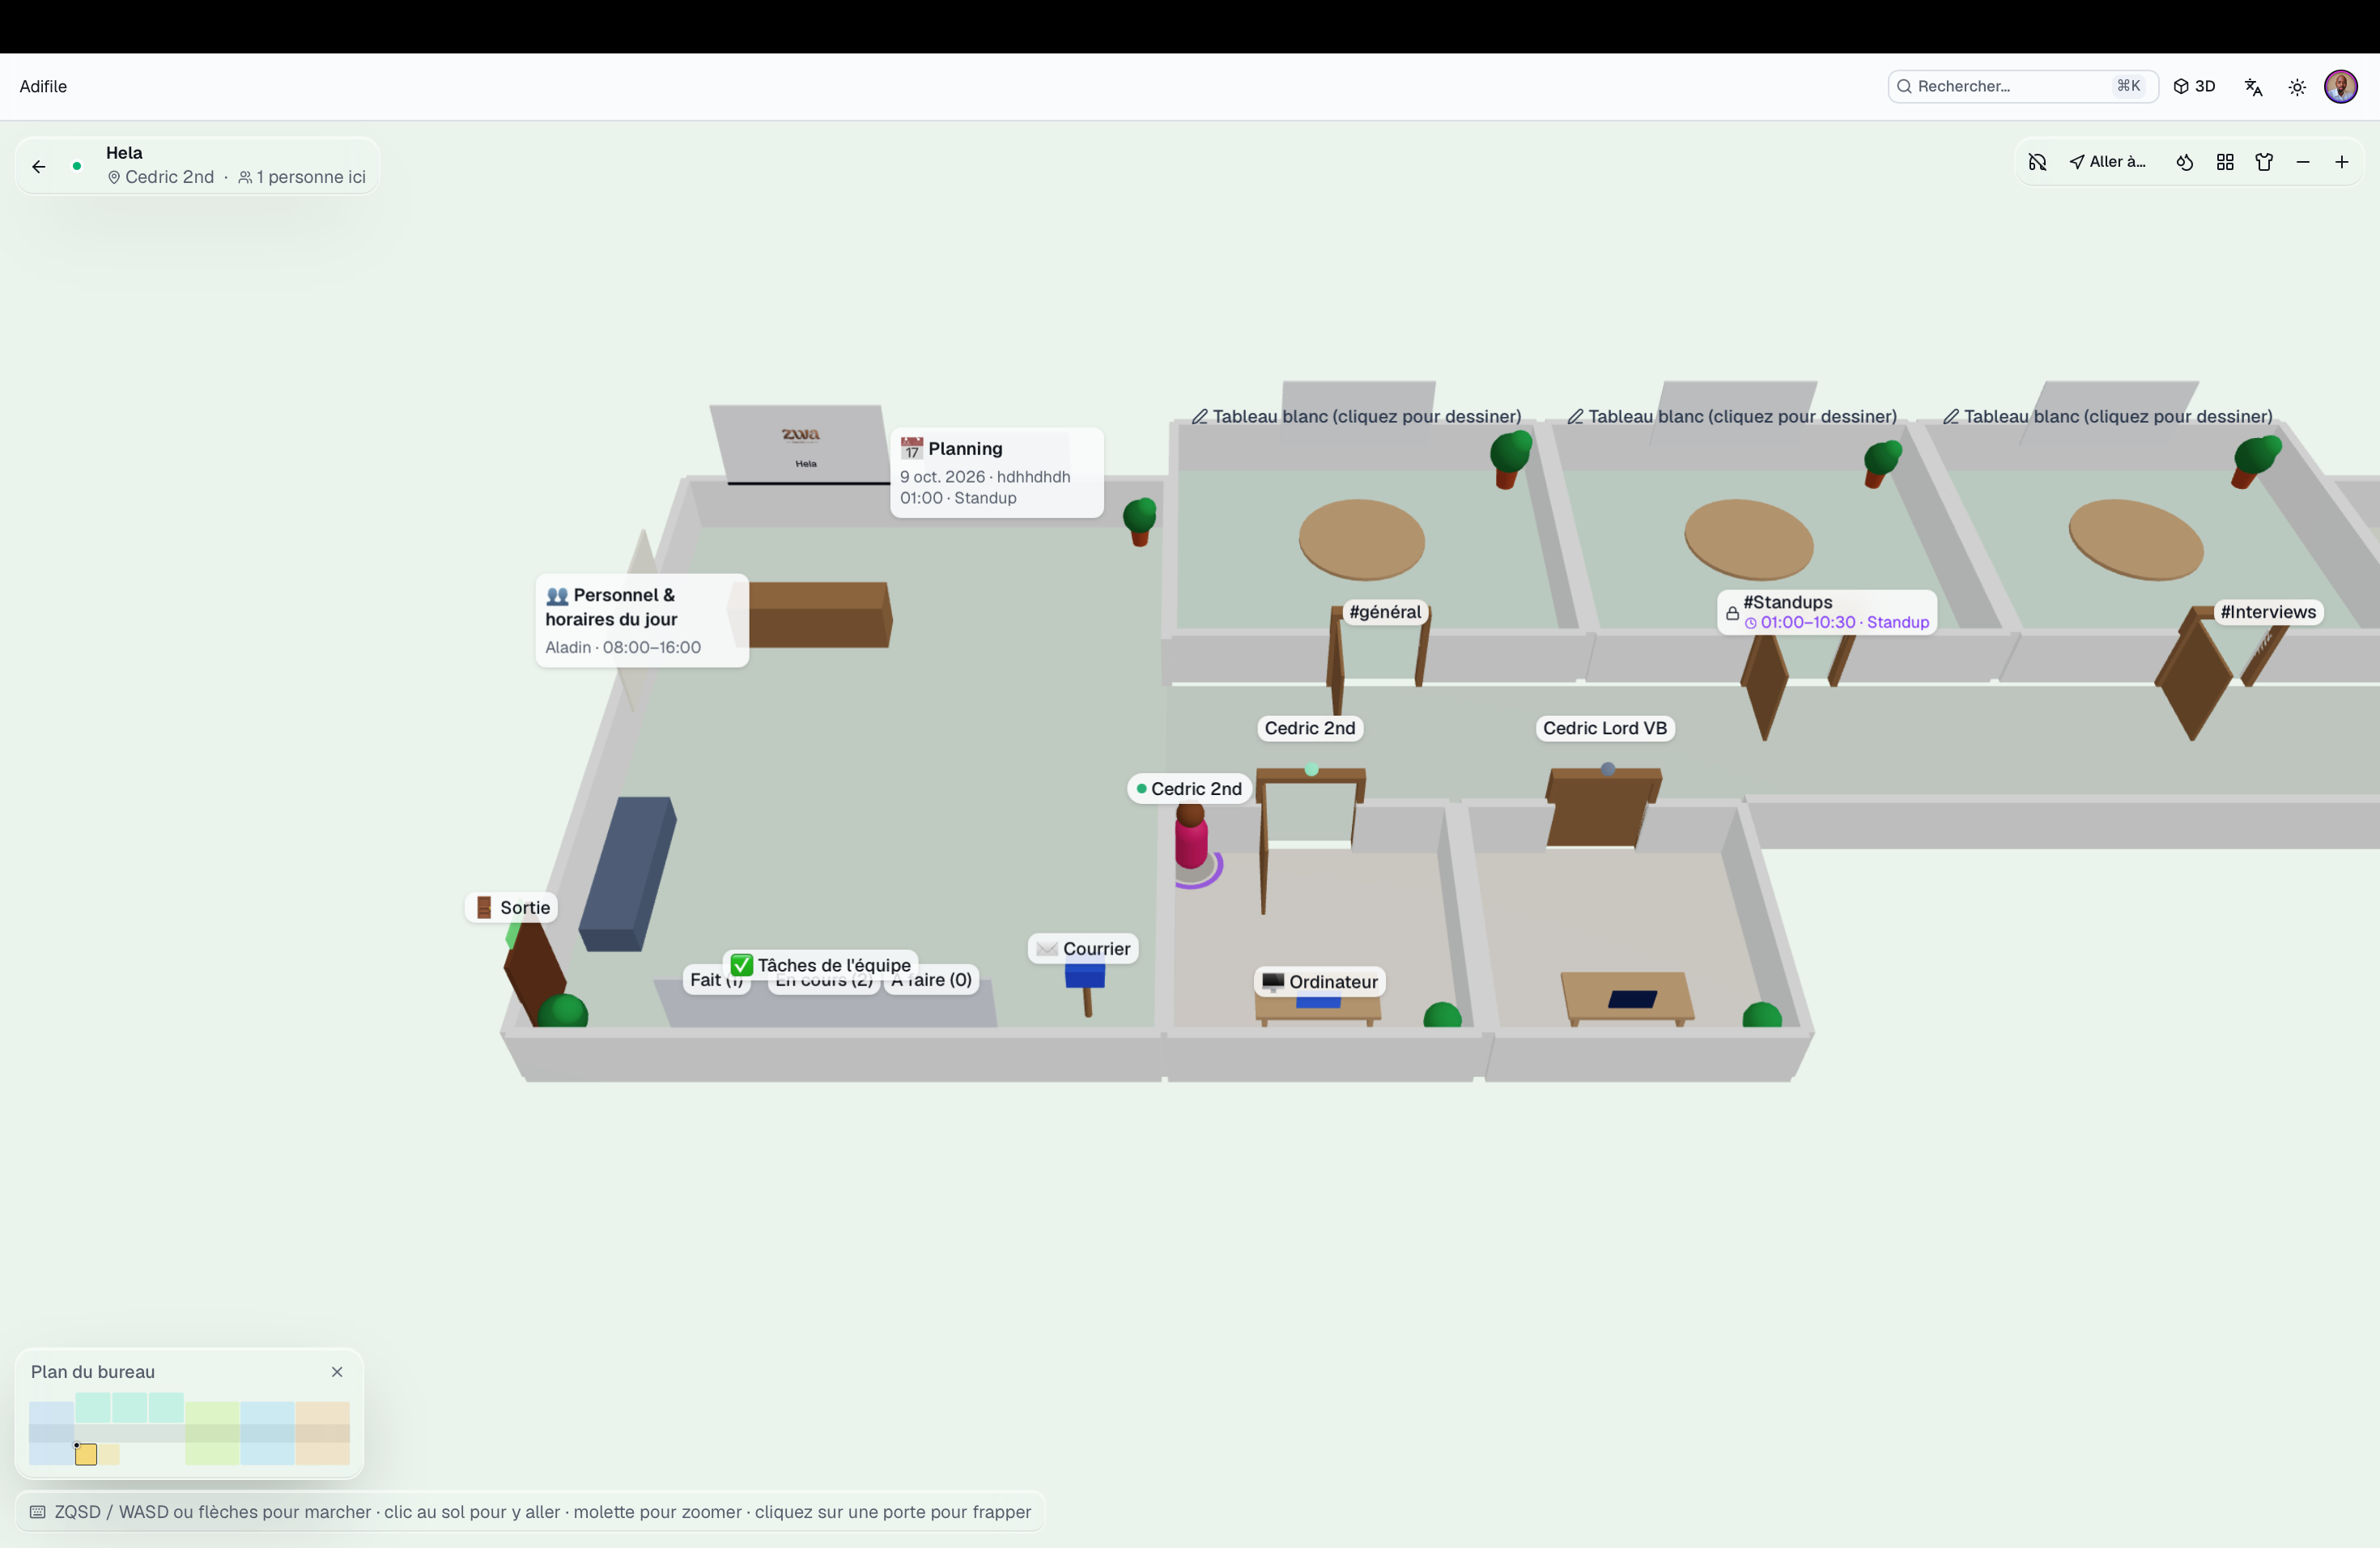Click the Adifile app title
Viewport: 2380px width, 1548px height.
[x=43, y=86]
